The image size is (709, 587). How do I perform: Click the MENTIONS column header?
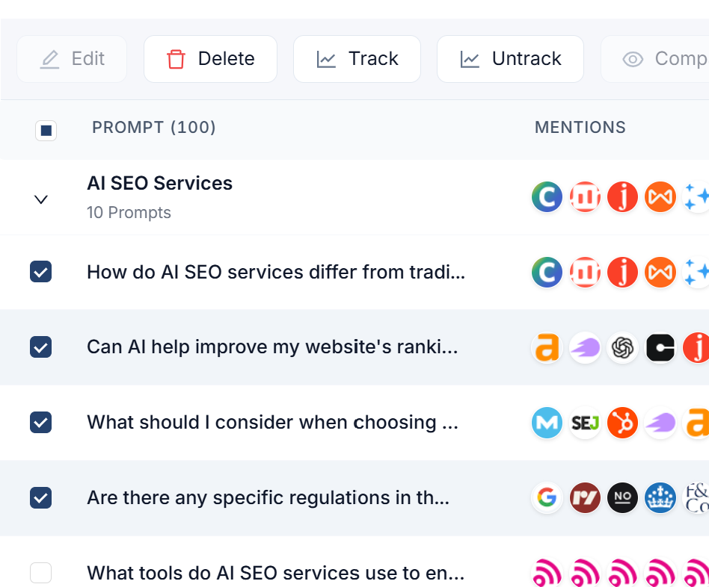(x=580, y=128)
